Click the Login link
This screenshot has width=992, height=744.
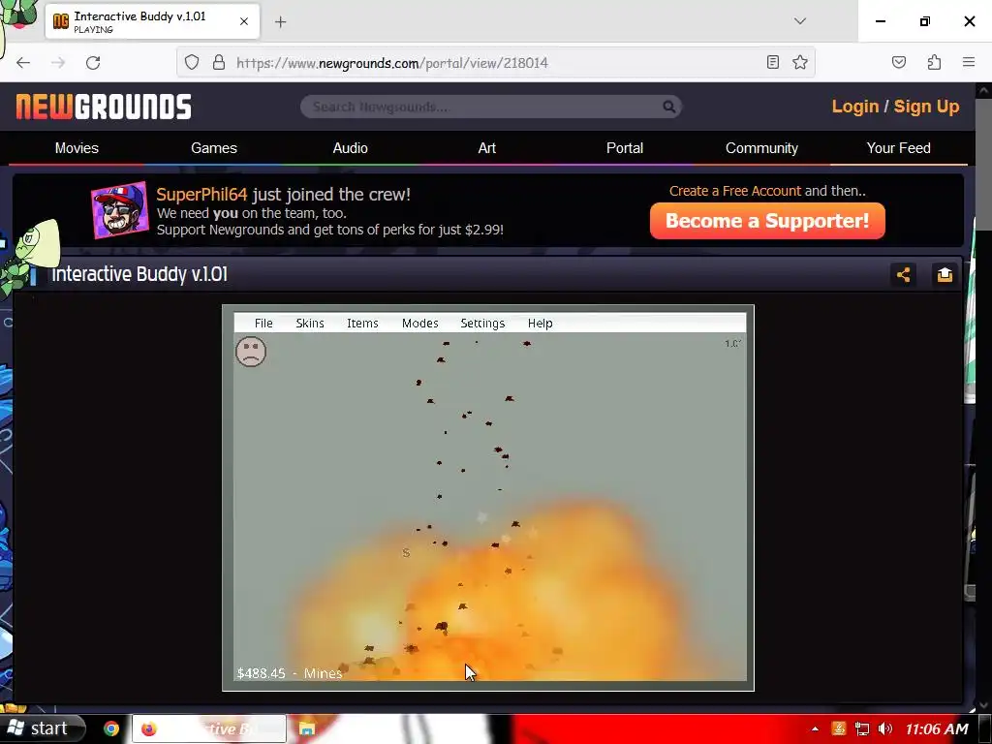coord(854,107)
